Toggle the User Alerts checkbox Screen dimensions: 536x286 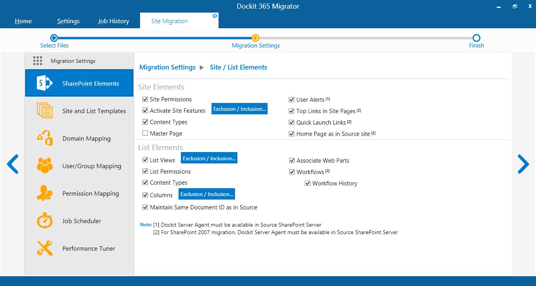[292, 99]
